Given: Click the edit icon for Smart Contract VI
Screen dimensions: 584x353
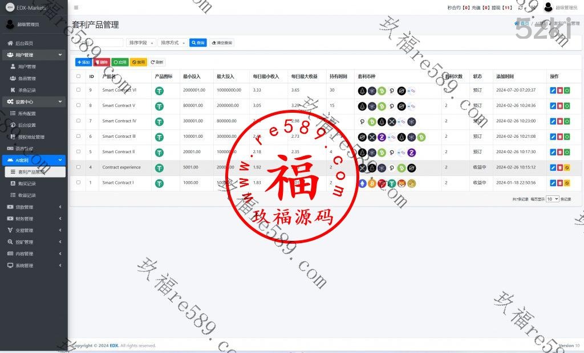Looking at the screenshot, I should (x=552, y=91).
